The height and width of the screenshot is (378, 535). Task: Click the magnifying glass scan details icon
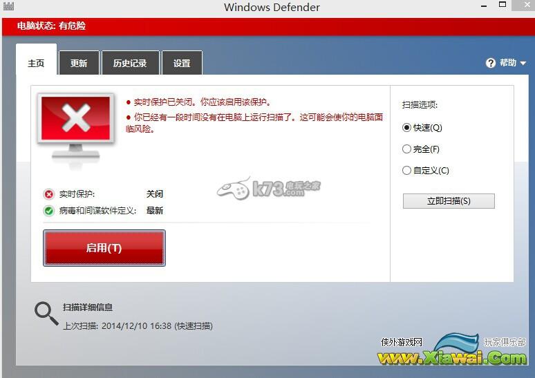click(x=46, y=313)
